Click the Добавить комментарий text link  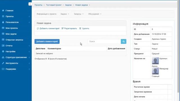click(x=49, y=28)
